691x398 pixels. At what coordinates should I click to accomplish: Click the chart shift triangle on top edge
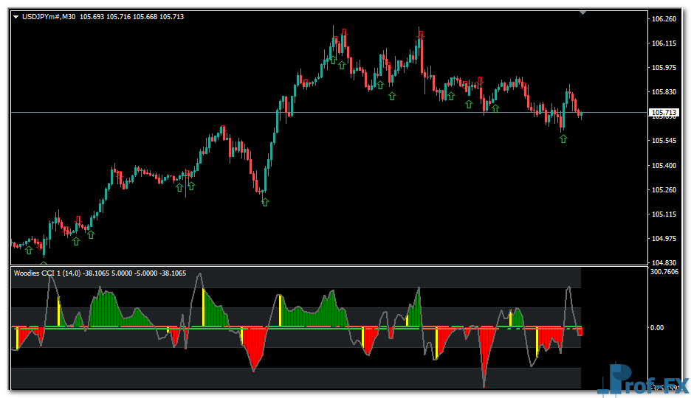583,13
